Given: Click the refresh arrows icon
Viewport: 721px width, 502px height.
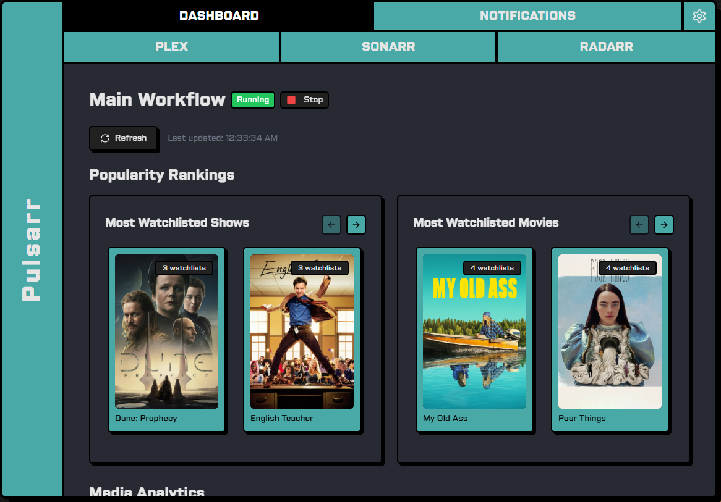Looking at the screenshot, I should click(x=105, y=138).
